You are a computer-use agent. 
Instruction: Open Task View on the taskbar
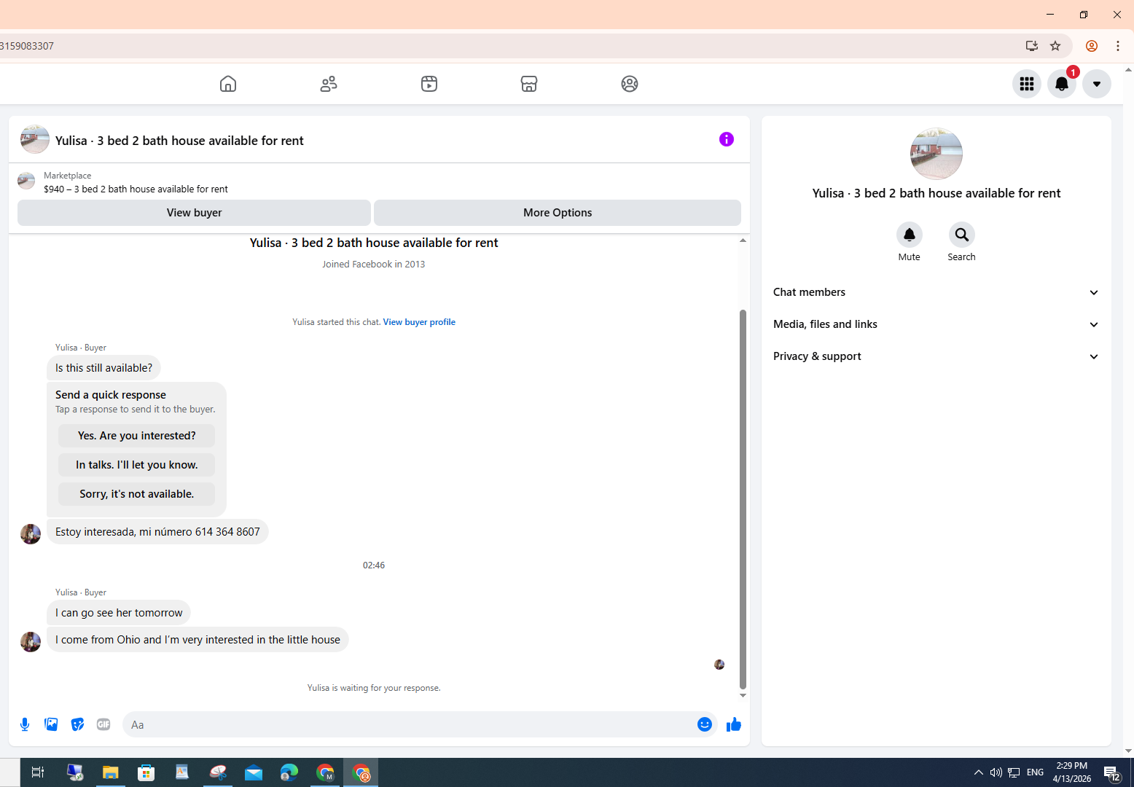[38, 772]
